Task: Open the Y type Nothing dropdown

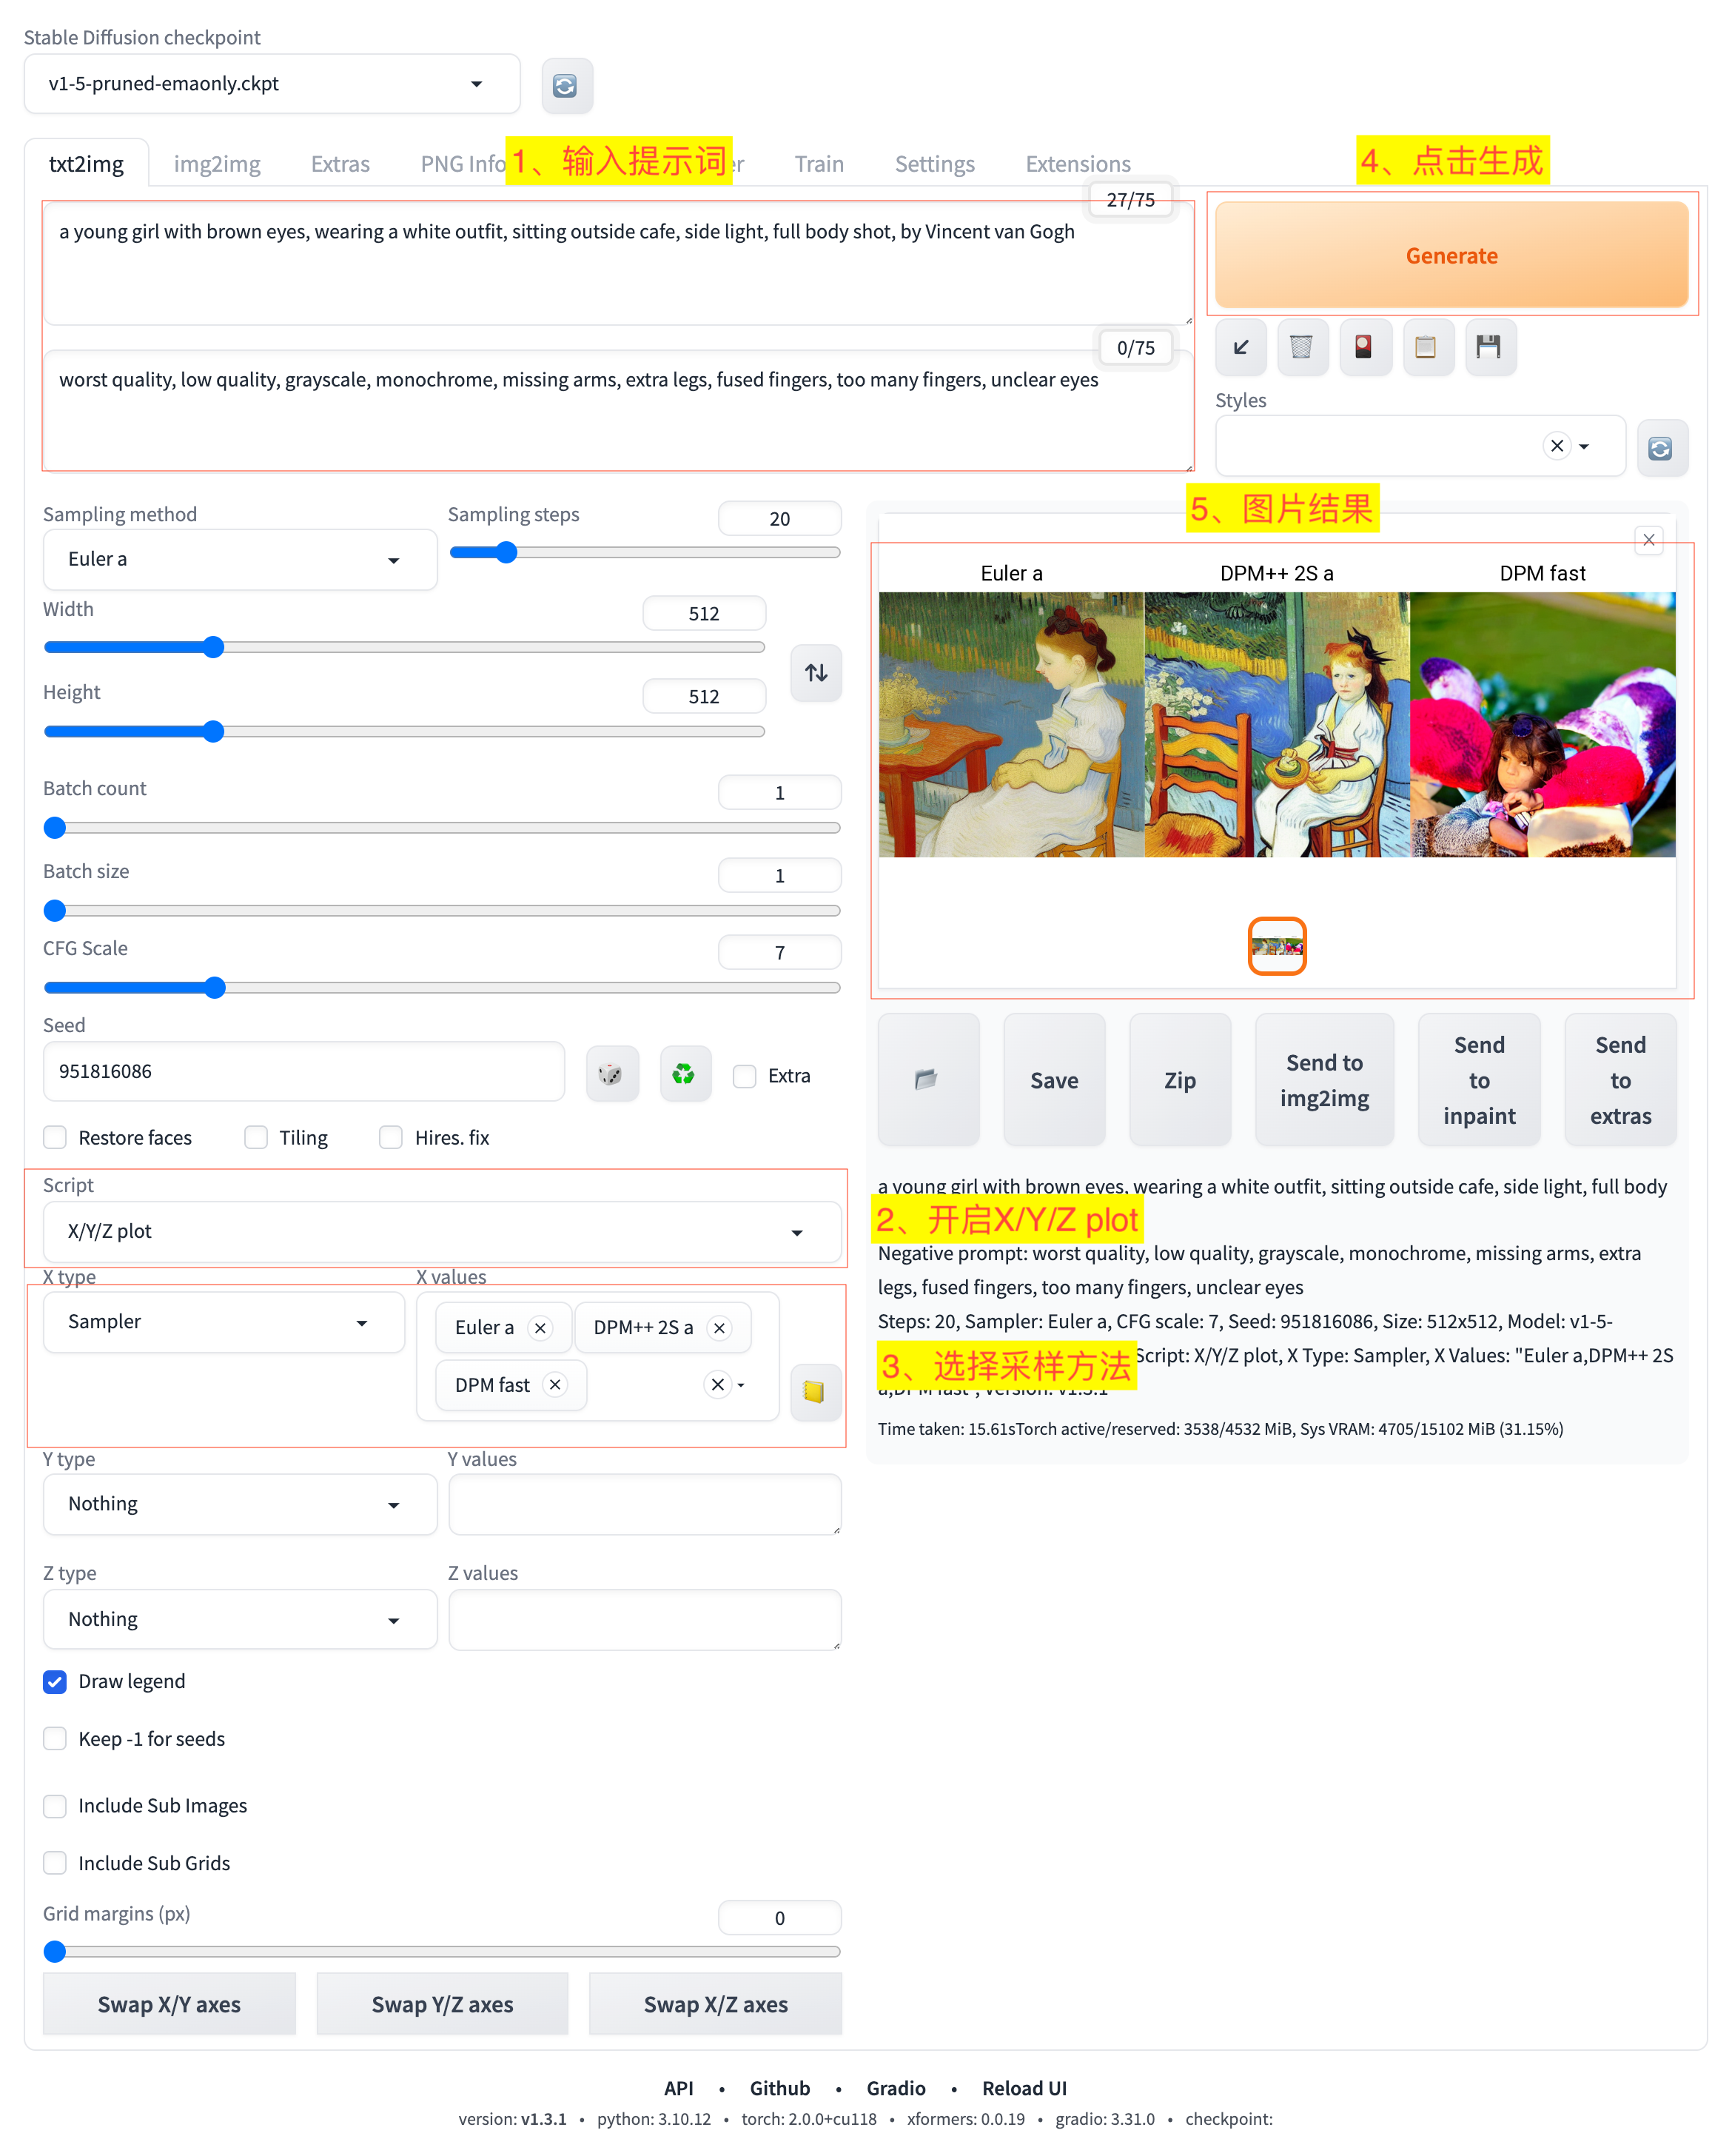Action: pos(239,1504)
